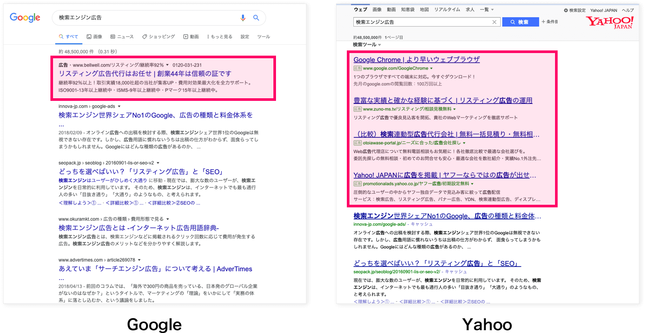Clear the Yahoo search box with X

(494, 22)
